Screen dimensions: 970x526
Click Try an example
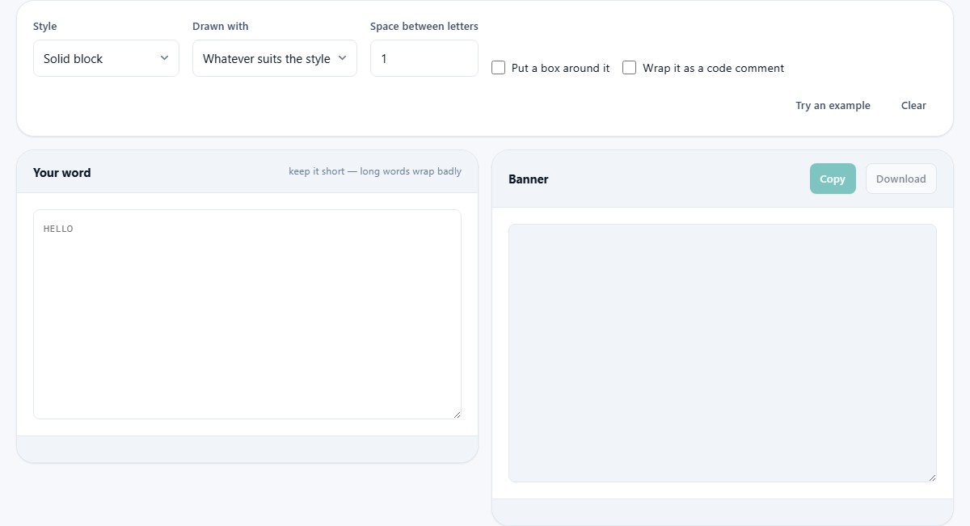tap(833, 106)
